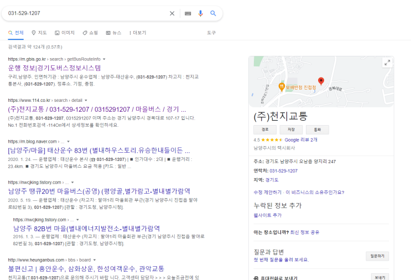Click 이 비즈니스의 소유주인가요? link
Viewport: 411px width, 280px height.
pos(315,193)
